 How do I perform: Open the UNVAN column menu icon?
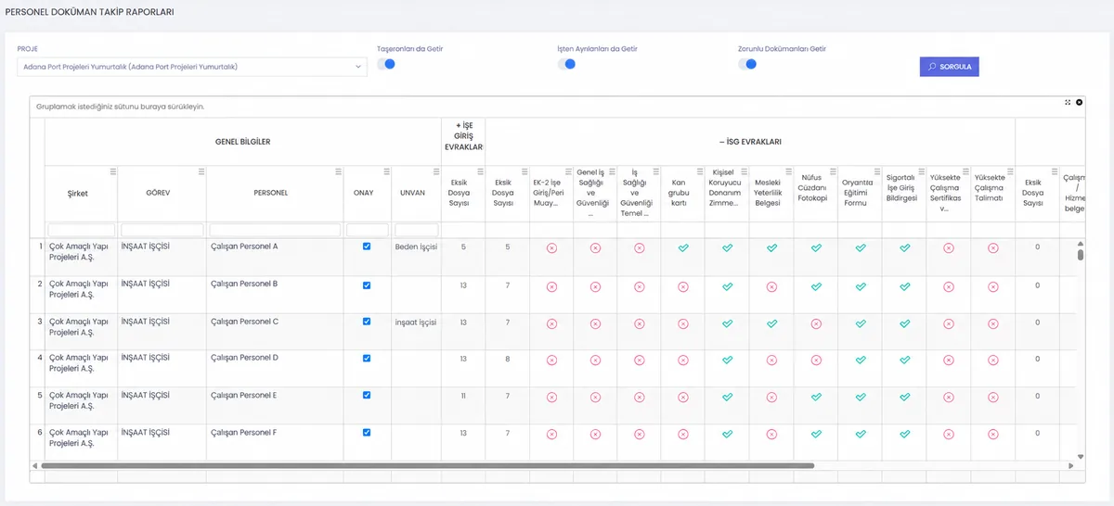[x=435, y=171]
